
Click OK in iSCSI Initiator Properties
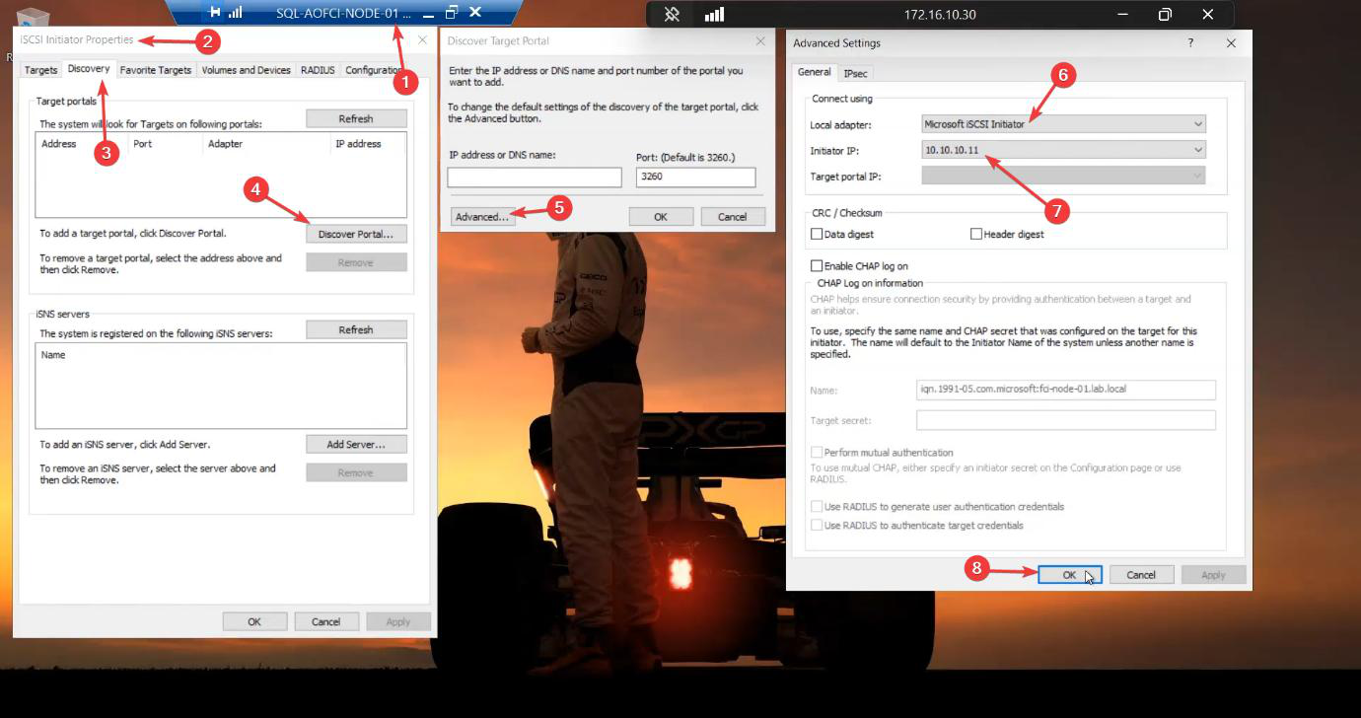(x=254, y=621)
